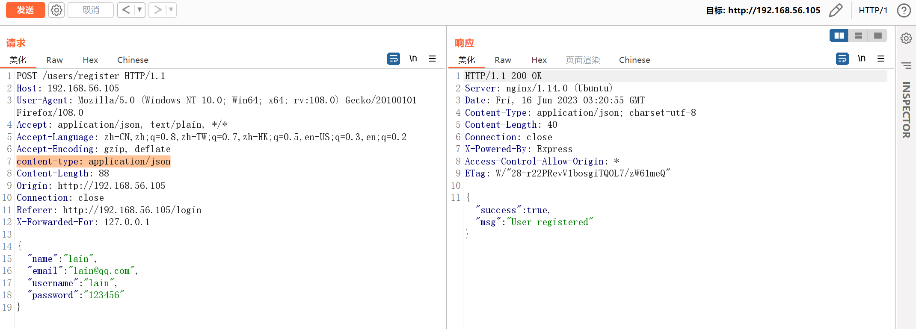Select request 美化 pretty tab

pos(18,60)
